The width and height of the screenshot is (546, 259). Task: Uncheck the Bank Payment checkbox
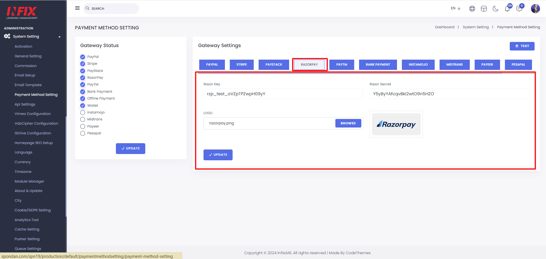[x=83, y=92]
